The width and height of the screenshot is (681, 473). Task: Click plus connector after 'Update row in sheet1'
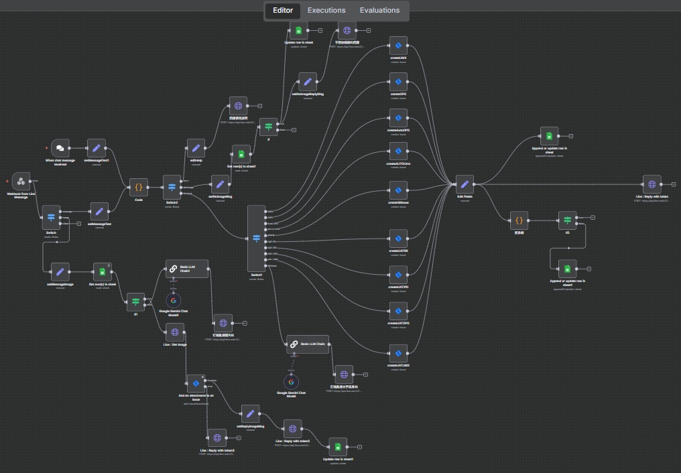coord(359,446)
